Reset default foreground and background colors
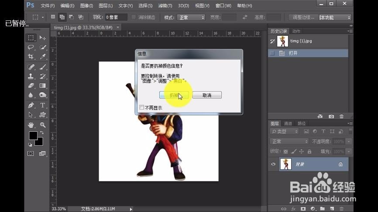378x212 pixels. [x=30, y=144]
